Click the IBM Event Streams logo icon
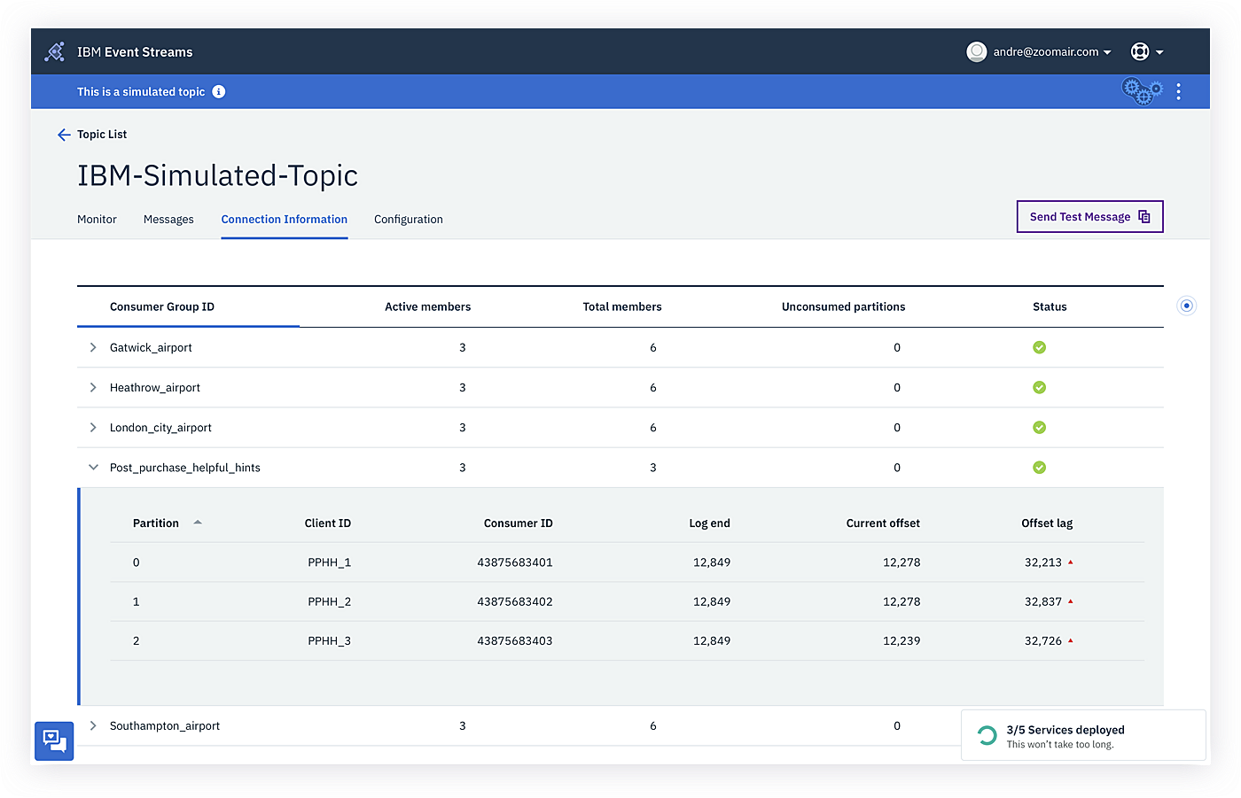 point(55,52)
